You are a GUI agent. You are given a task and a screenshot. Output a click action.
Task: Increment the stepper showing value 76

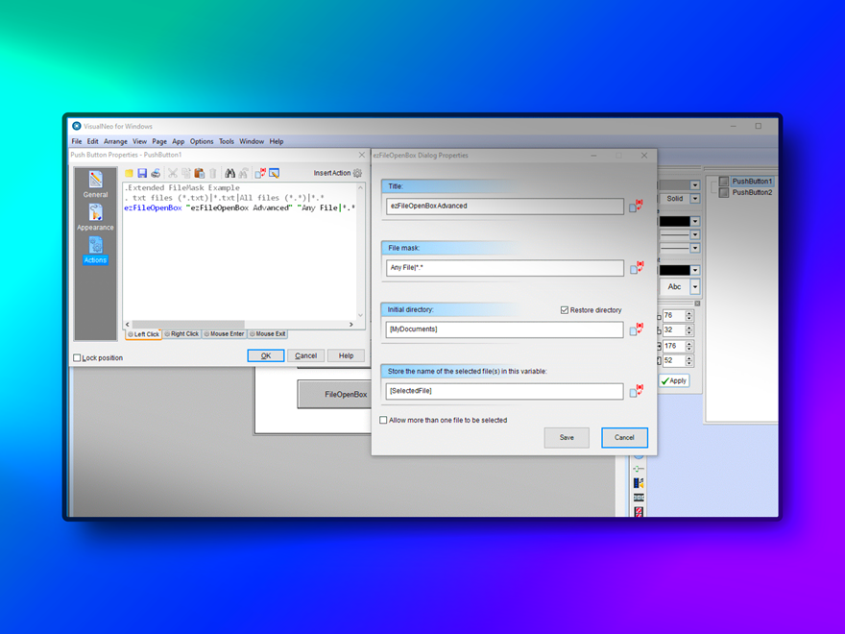[688, 312]
